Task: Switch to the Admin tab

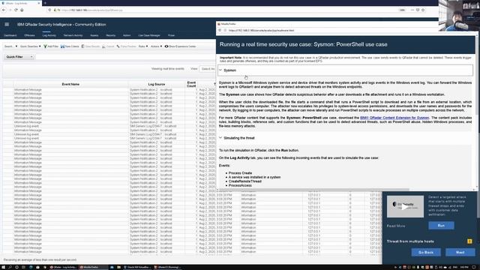Action: (x=127, y=35)
